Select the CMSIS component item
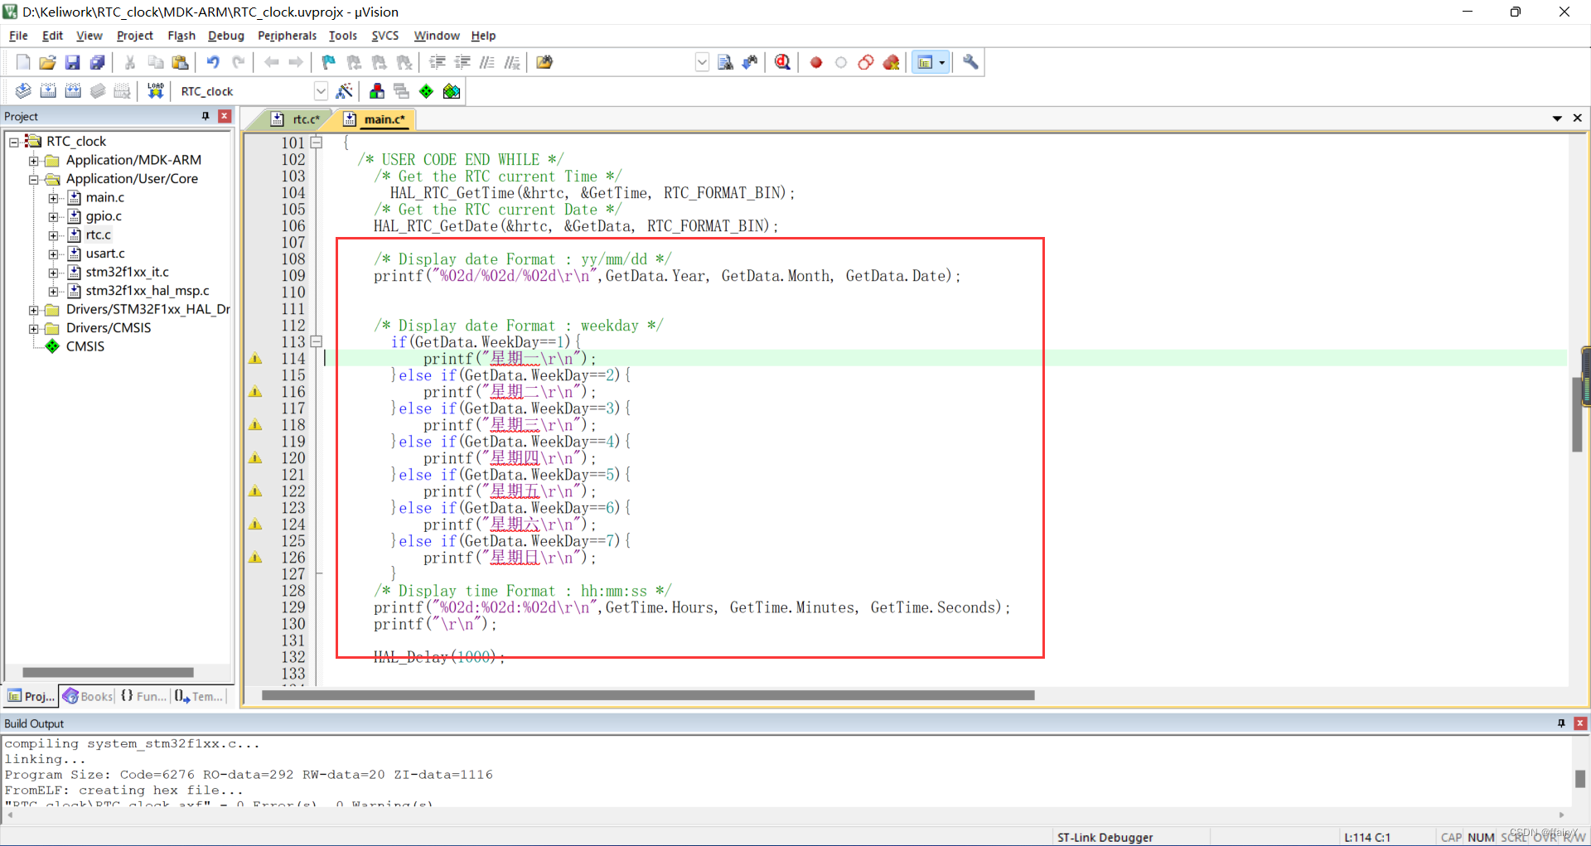Viewport: 1591px width, 846px height. (85, 346)
